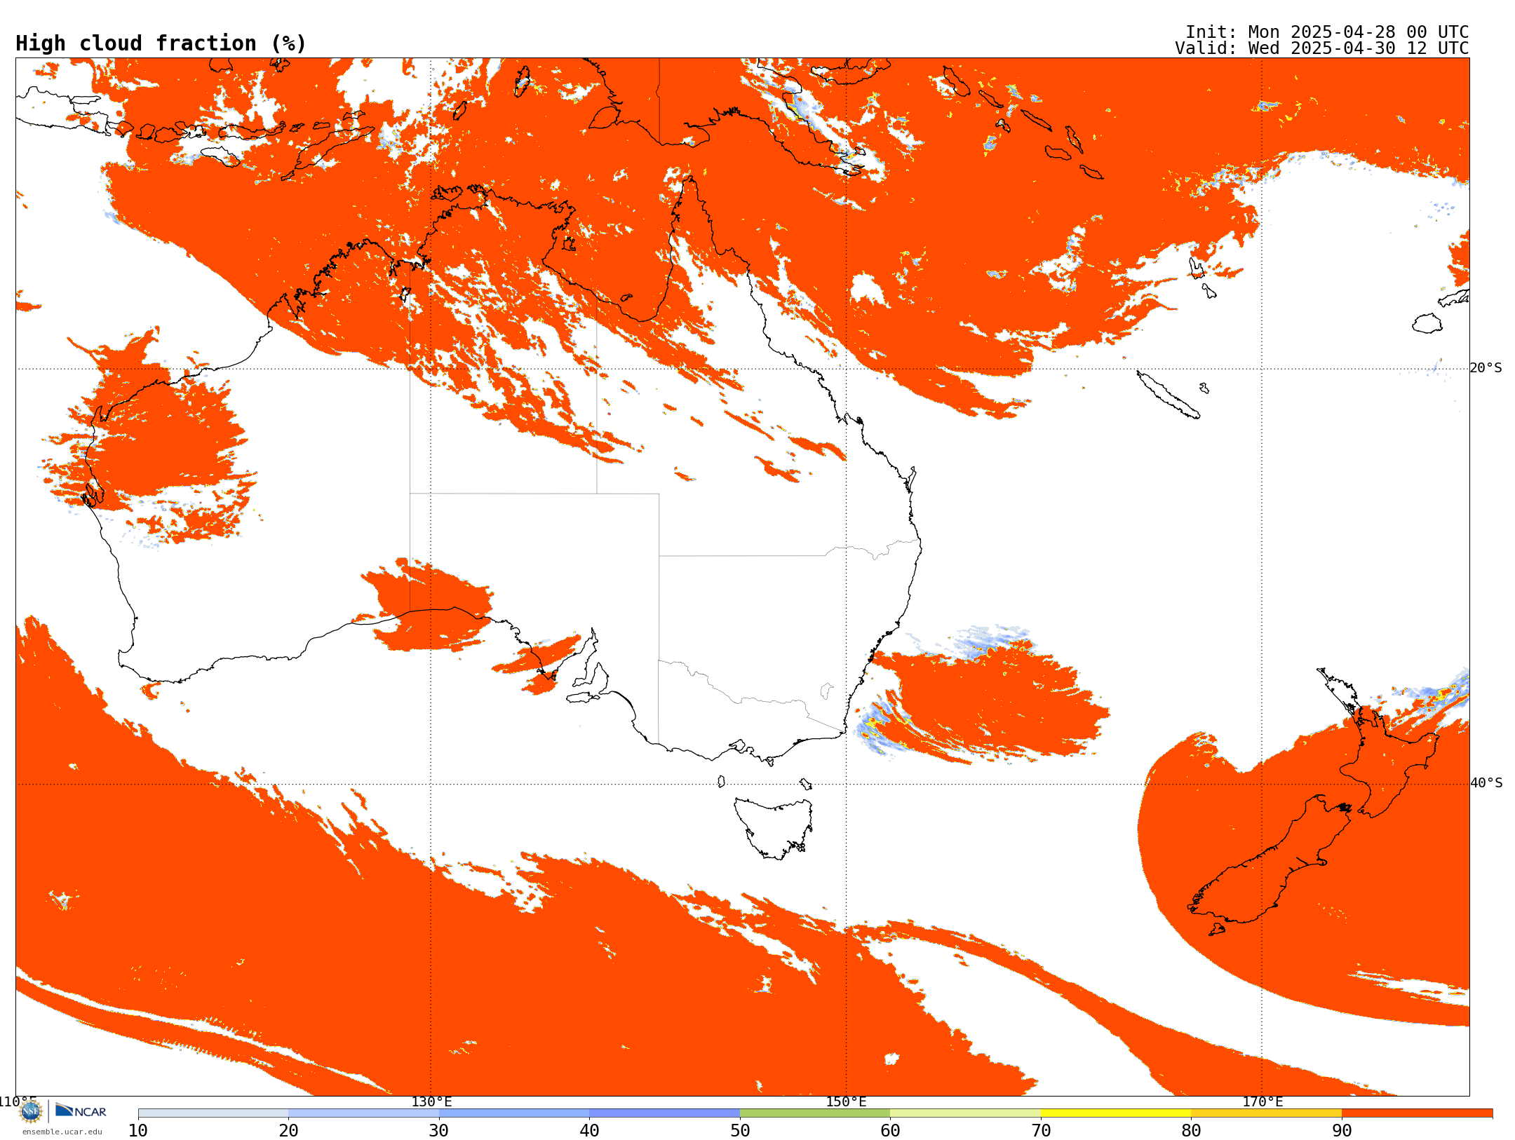Click the 20°S latitude label
This screenshot has width=1515, height=1140.
(1486, 368)
